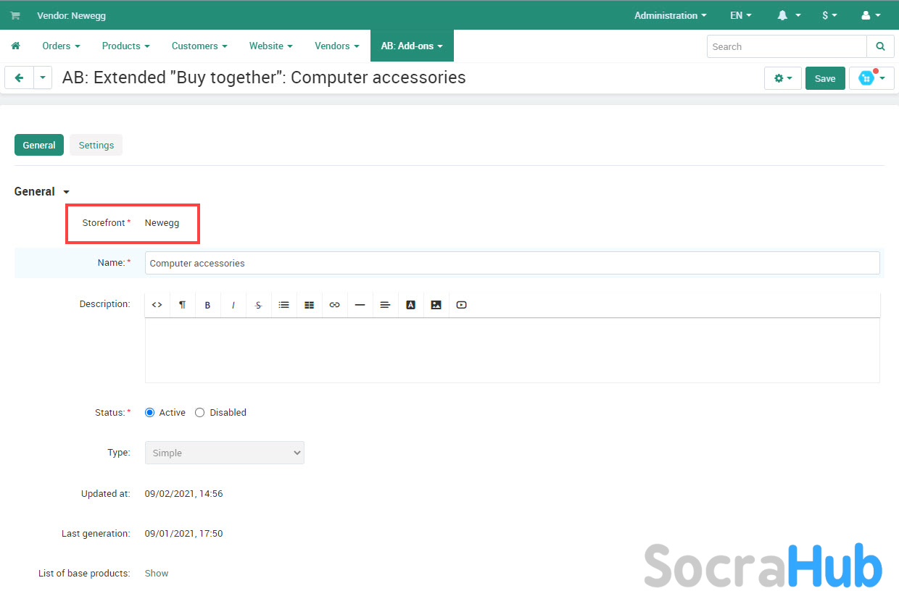
Task: Open the Customers menu
Action: click(x=199, y=46)
